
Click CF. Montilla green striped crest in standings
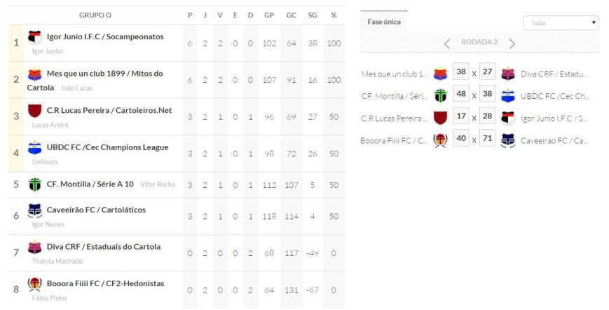click(34, 184)
